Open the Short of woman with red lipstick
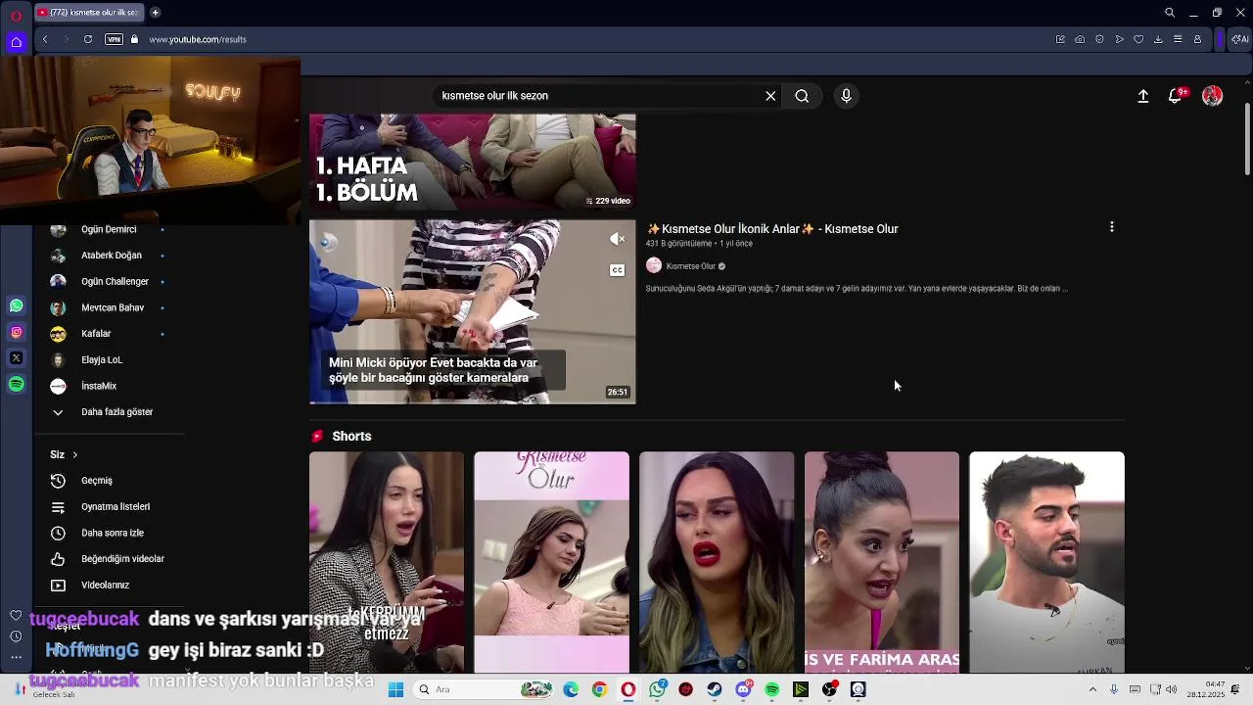 point(717,562)
